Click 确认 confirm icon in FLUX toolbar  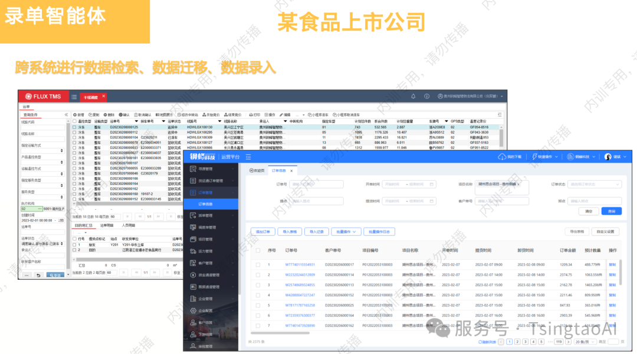[121, 115]
